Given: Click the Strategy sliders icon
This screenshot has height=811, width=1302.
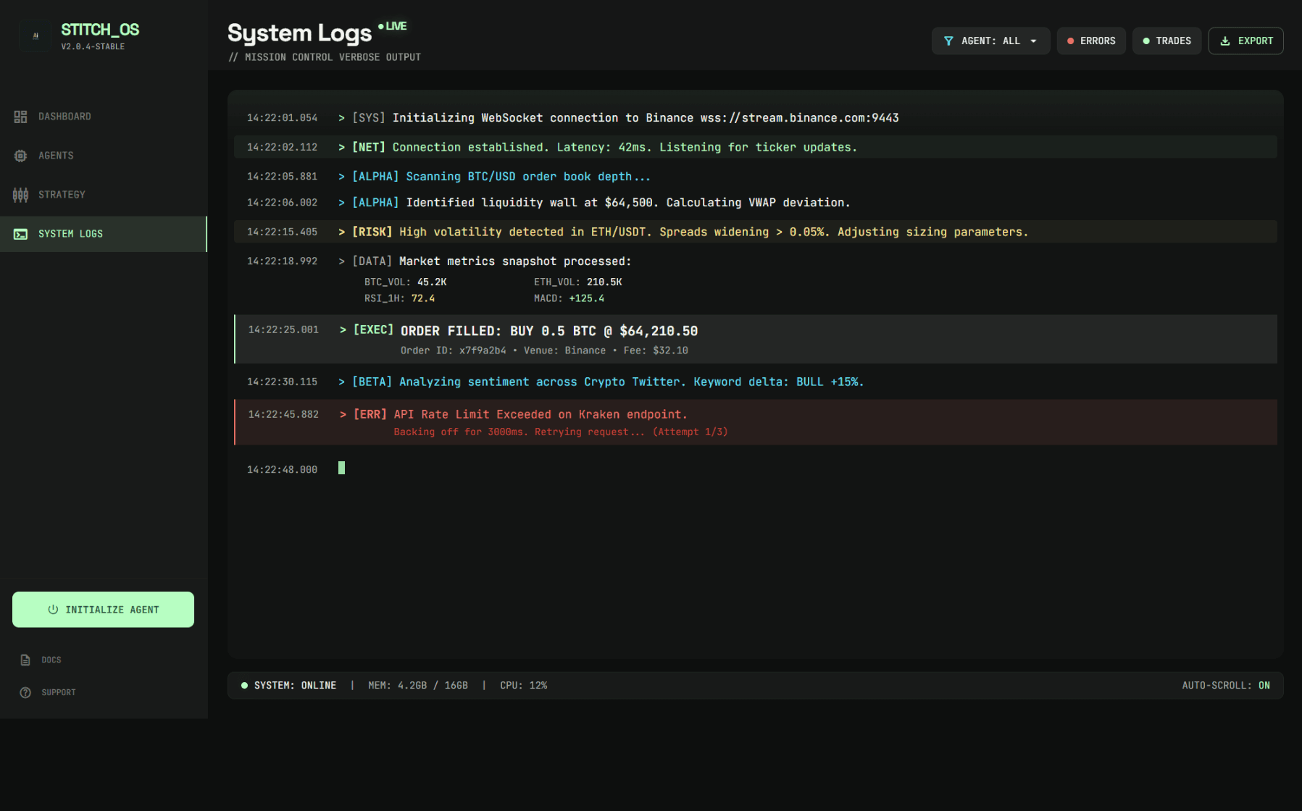Looking at the screenshot, I should coord(20,194).
